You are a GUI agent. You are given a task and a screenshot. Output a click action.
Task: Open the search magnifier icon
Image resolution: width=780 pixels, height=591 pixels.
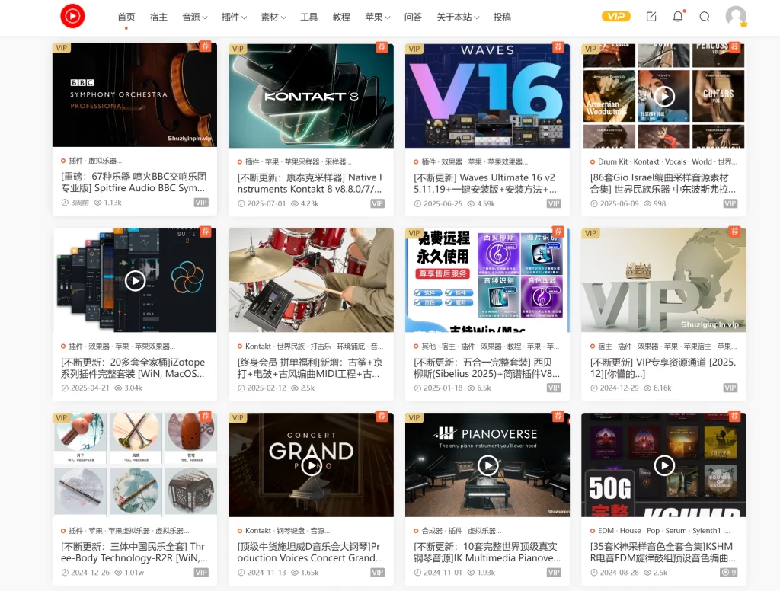pyautogui.click(x=705, y=16)
